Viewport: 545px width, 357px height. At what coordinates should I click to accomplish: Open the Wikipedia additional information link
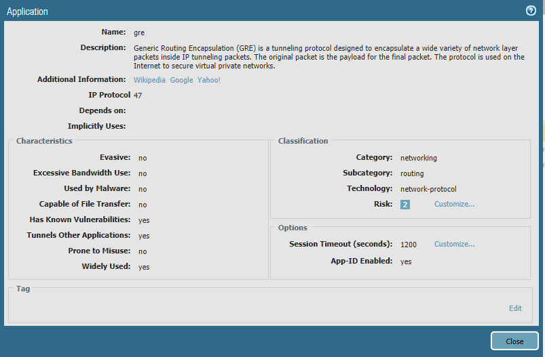click(x=149, y=80)
